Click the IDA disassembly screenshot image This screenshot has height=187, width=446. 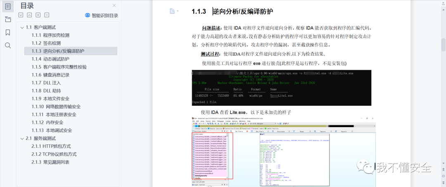pos(284,152)
